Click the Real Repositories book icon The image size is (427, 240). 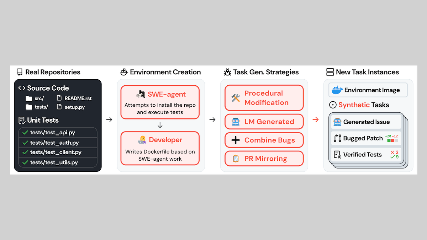(20, 72)
